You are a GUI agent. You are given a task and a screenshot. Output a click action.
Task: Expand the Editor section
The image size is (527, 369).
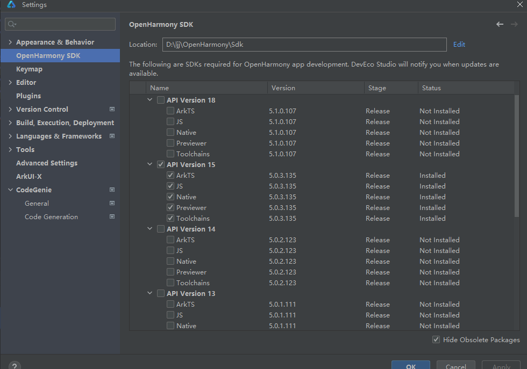coord(10,82)
